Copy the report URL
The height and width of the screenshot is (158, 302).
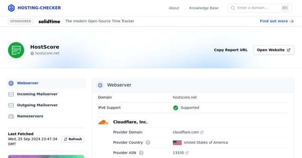(x=230, y=50)
